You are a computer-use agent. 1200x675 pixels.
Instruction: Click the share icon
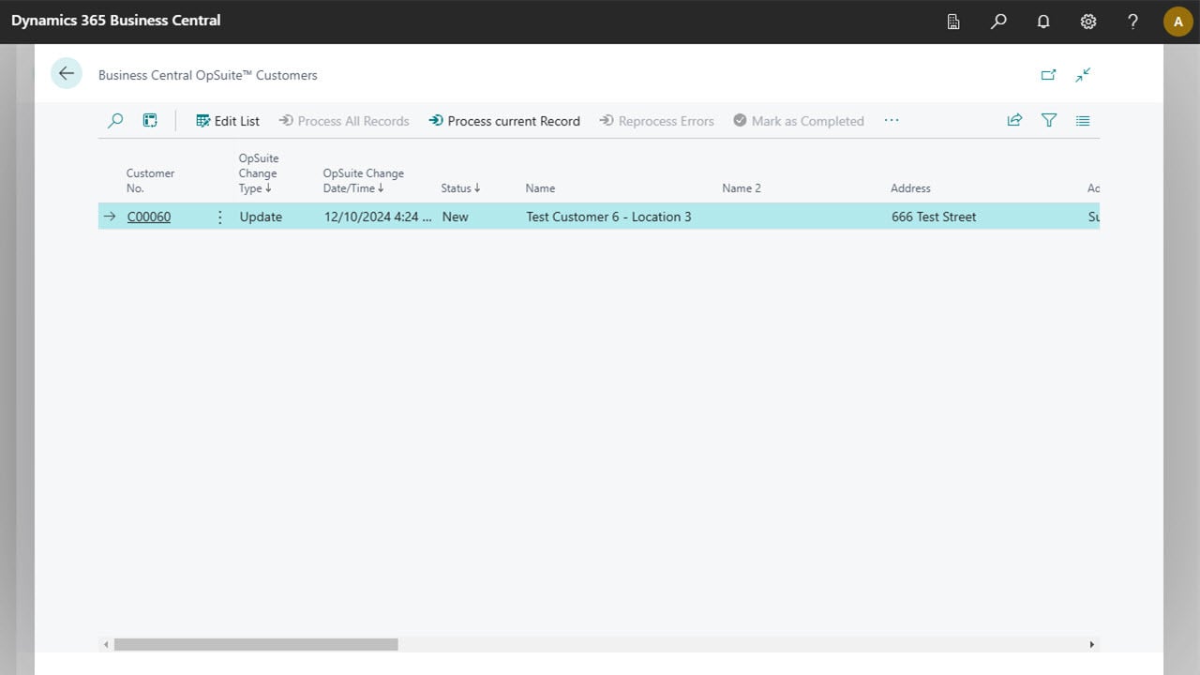1014,120
